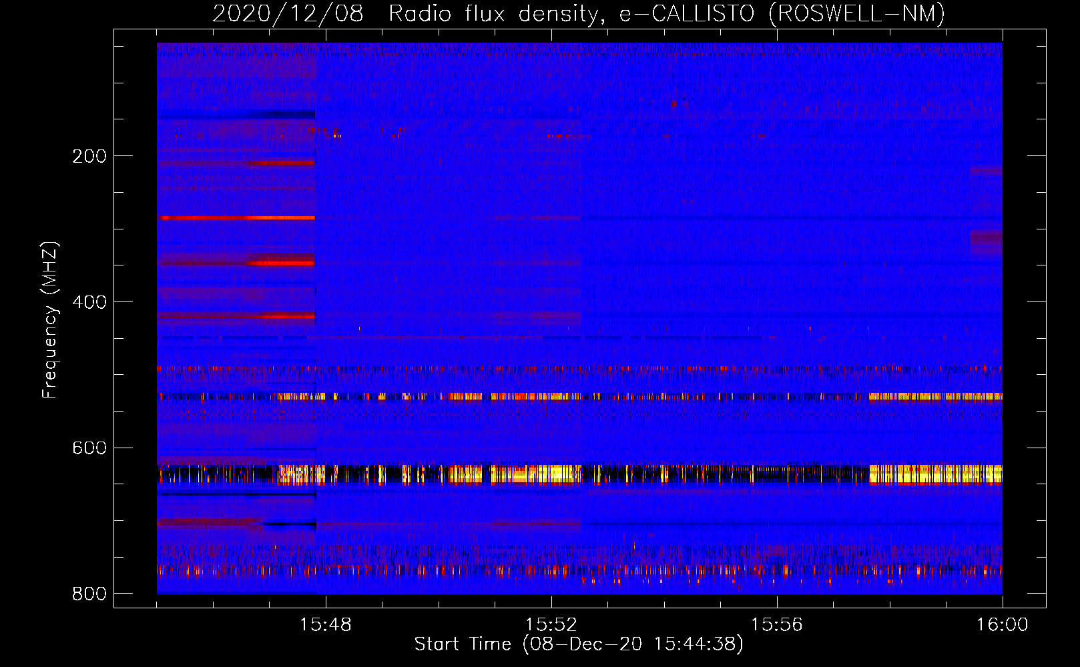Click the 15:48 time tick label
Screen dimensions: 1080x667
(326, 625)
